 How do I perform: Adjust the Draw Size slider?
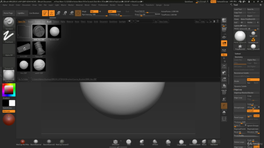pyautogui.click(x=147, y=15)
